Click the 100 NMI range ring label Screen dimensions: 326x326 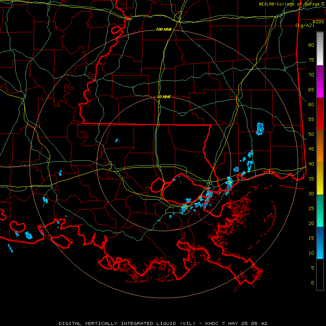tap(164, 30)
